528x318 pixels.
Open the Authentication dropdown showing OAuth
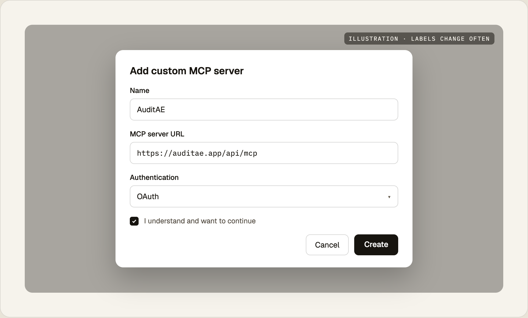(x=264, y=196)
